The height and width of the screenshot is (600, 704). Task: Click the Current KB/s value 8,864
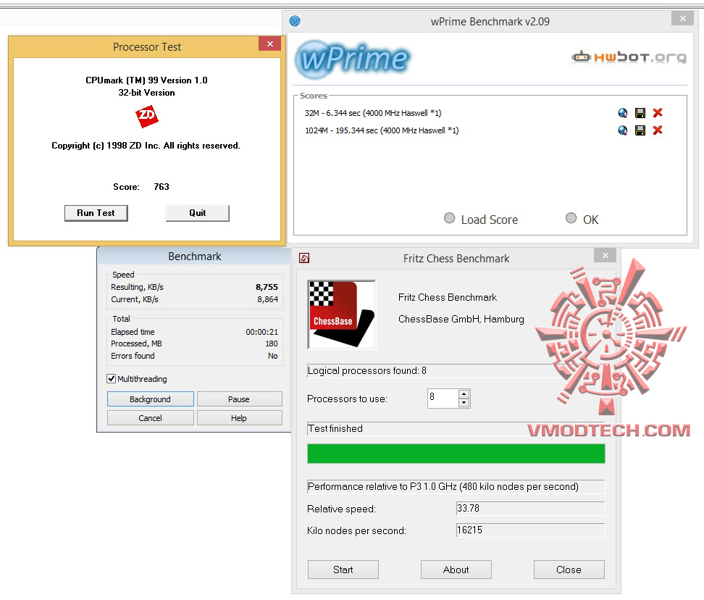(267, 299)
